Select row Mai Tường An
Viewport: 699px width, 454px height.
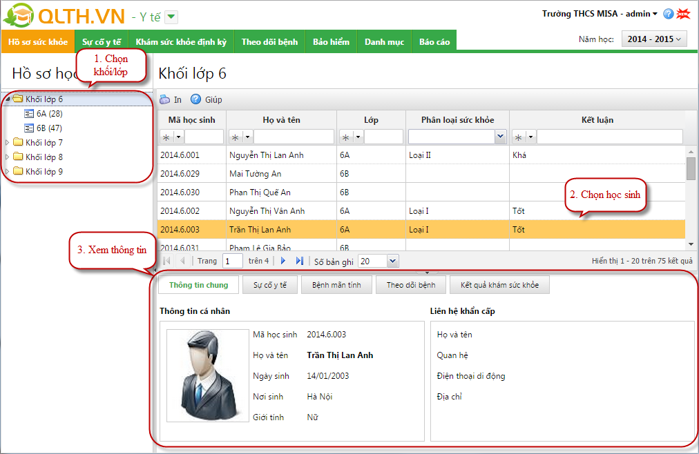[x=421, y=174]
